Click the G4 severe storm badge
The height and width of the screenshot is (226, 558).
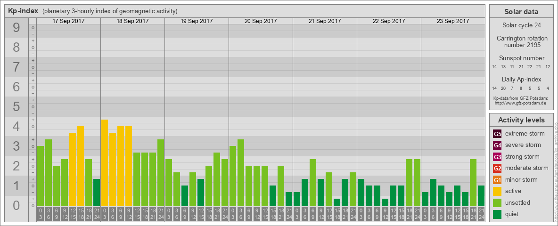(497, 145)
